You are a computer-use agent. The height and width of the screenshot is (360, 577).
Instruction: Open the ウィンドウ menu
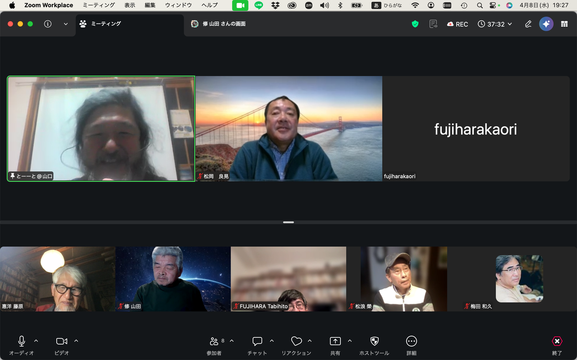coord(179,5)
